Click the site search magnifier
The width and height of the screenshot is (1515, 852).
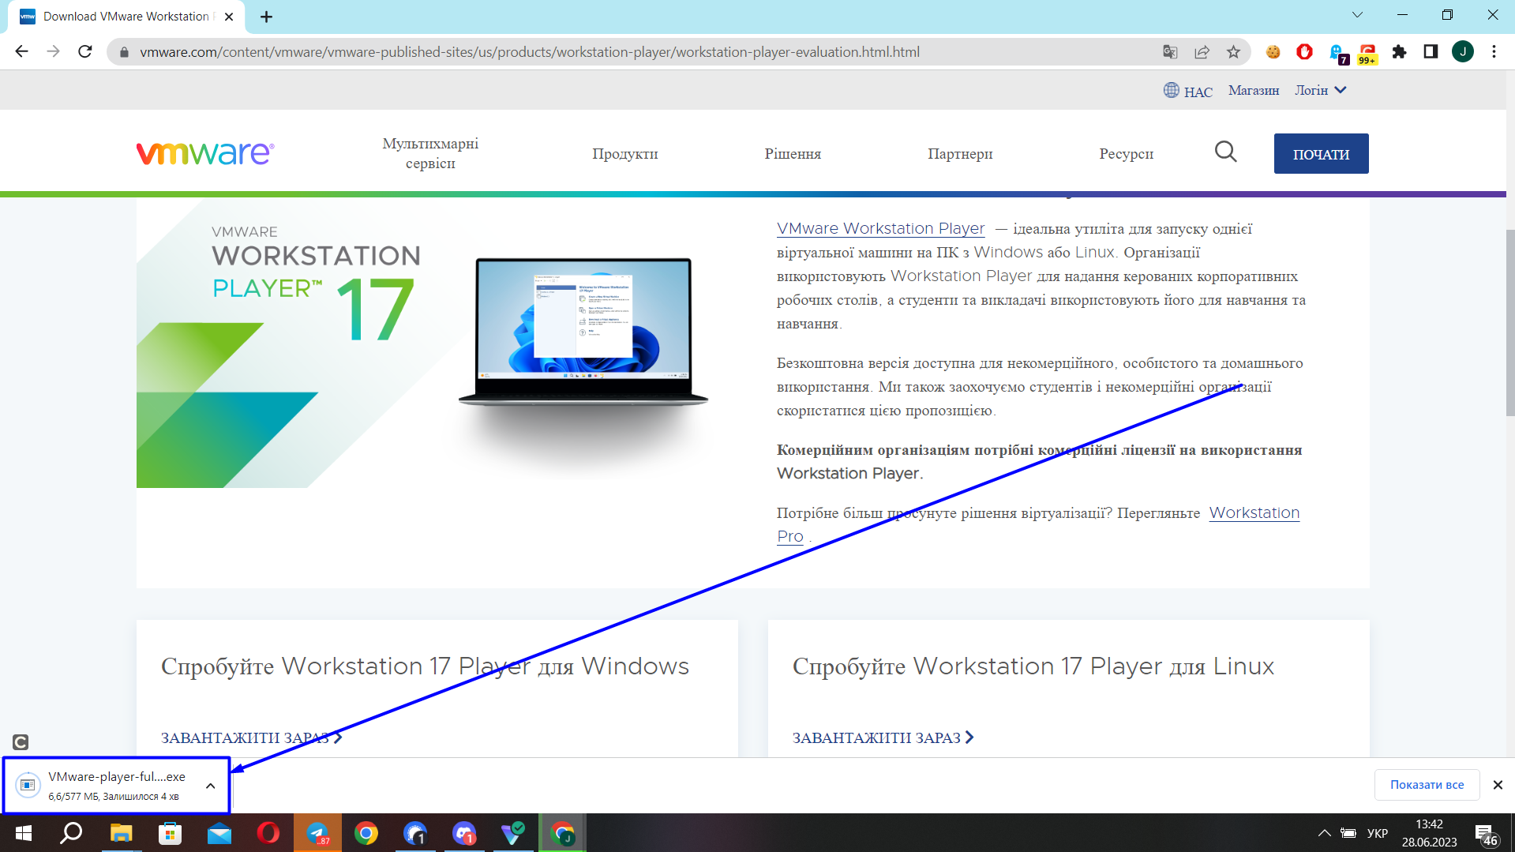pyautogui.click(x=1225, y=152)
